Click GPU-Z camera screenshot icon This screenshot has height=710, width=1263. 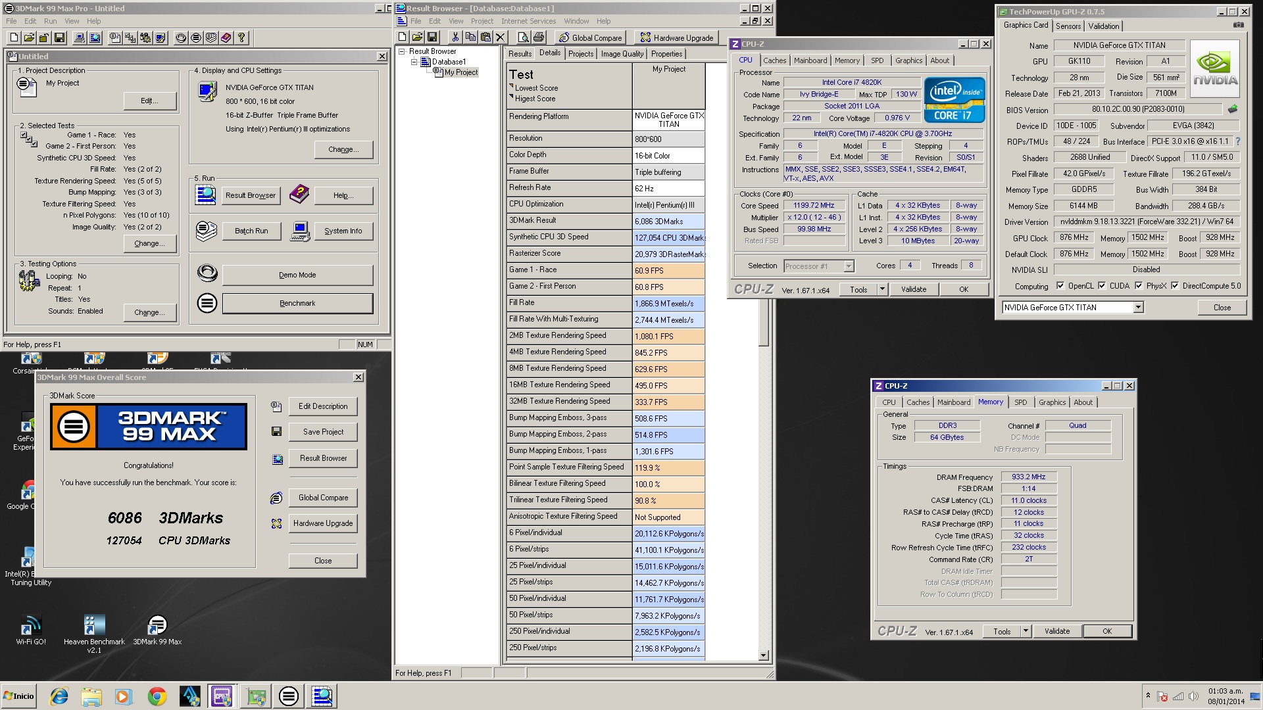[1238, 25]
